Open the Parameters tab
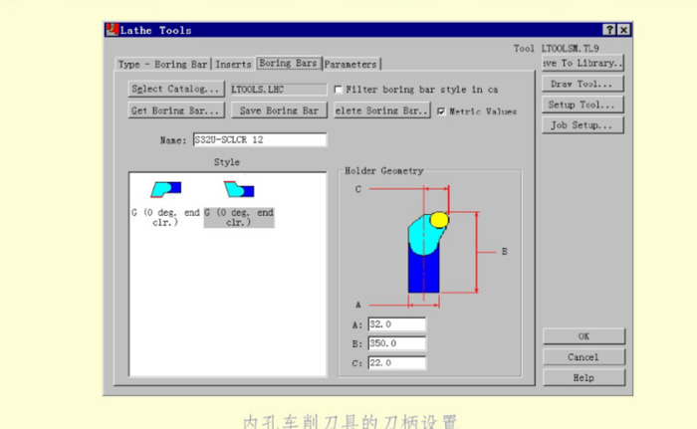 (x=350, y=65)
